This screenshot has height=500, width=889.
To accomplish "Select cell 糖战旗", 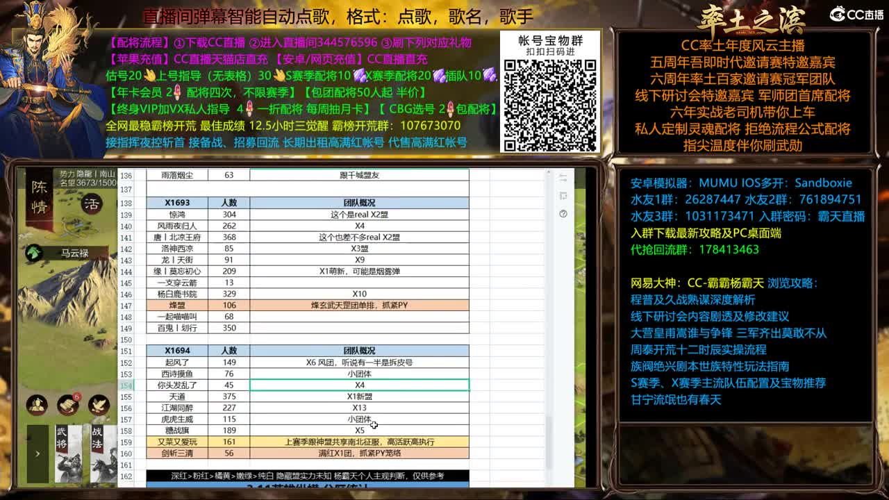I will click(x=177, y=431).
